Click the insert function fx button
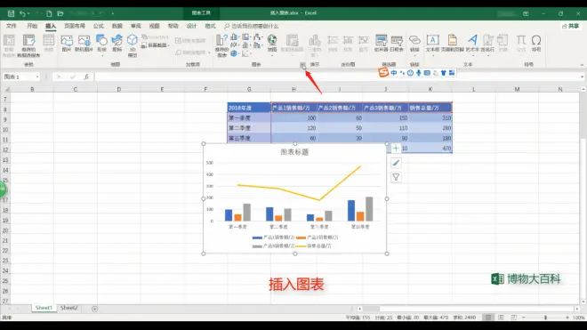Viewport: 587px width, 330px height. tap(86, 76)
